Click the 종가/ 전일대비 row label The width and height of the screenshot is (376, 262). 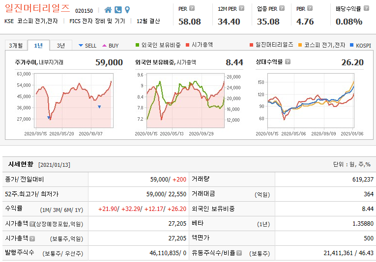pyautogui.click(x=25, y=179)
